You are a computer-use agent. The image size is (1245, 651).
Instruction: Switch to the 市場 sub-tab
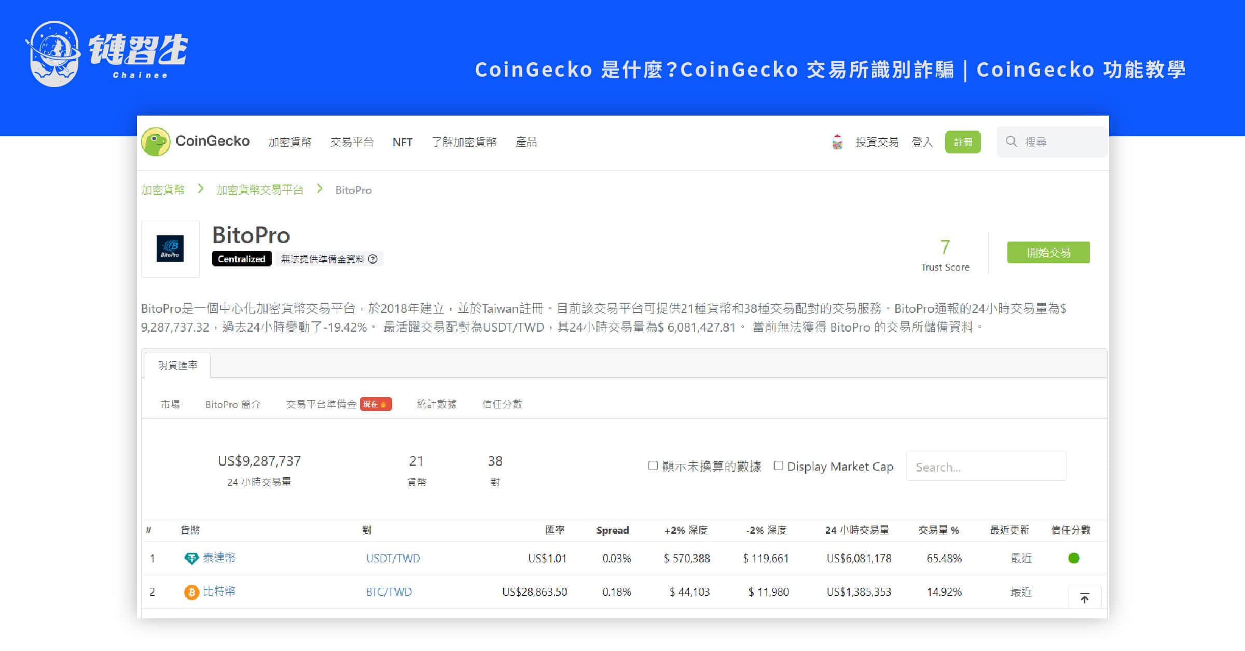click(170, 404)
